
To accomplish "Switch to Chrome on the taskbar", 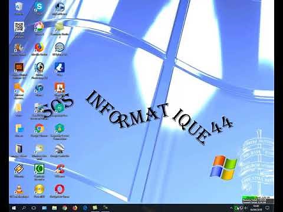I will (x=64, y=208).
